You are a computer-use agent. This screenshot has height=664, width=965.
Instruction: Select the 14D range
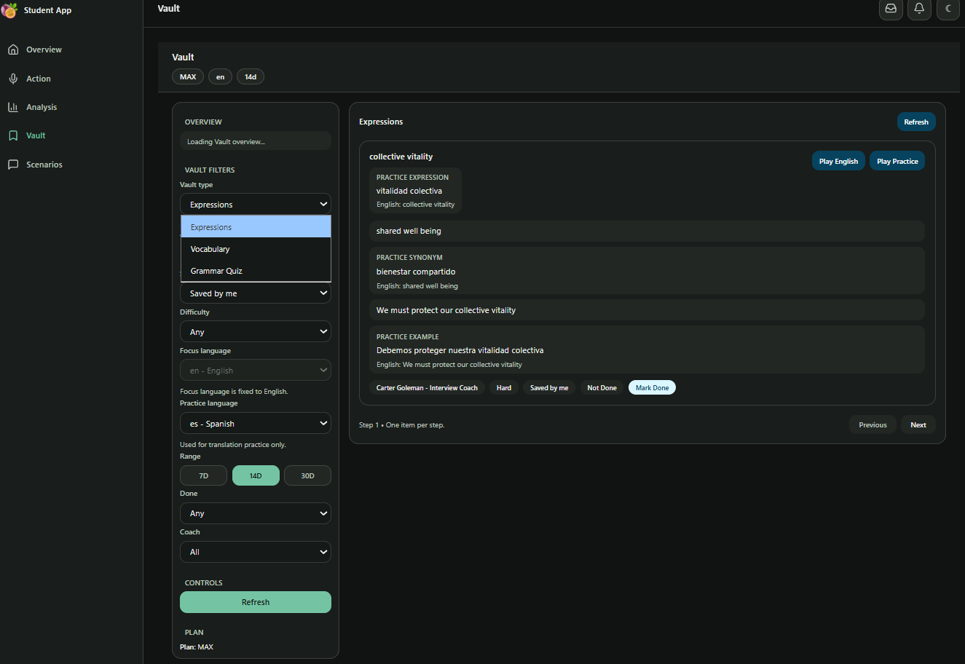pos(256,475)
